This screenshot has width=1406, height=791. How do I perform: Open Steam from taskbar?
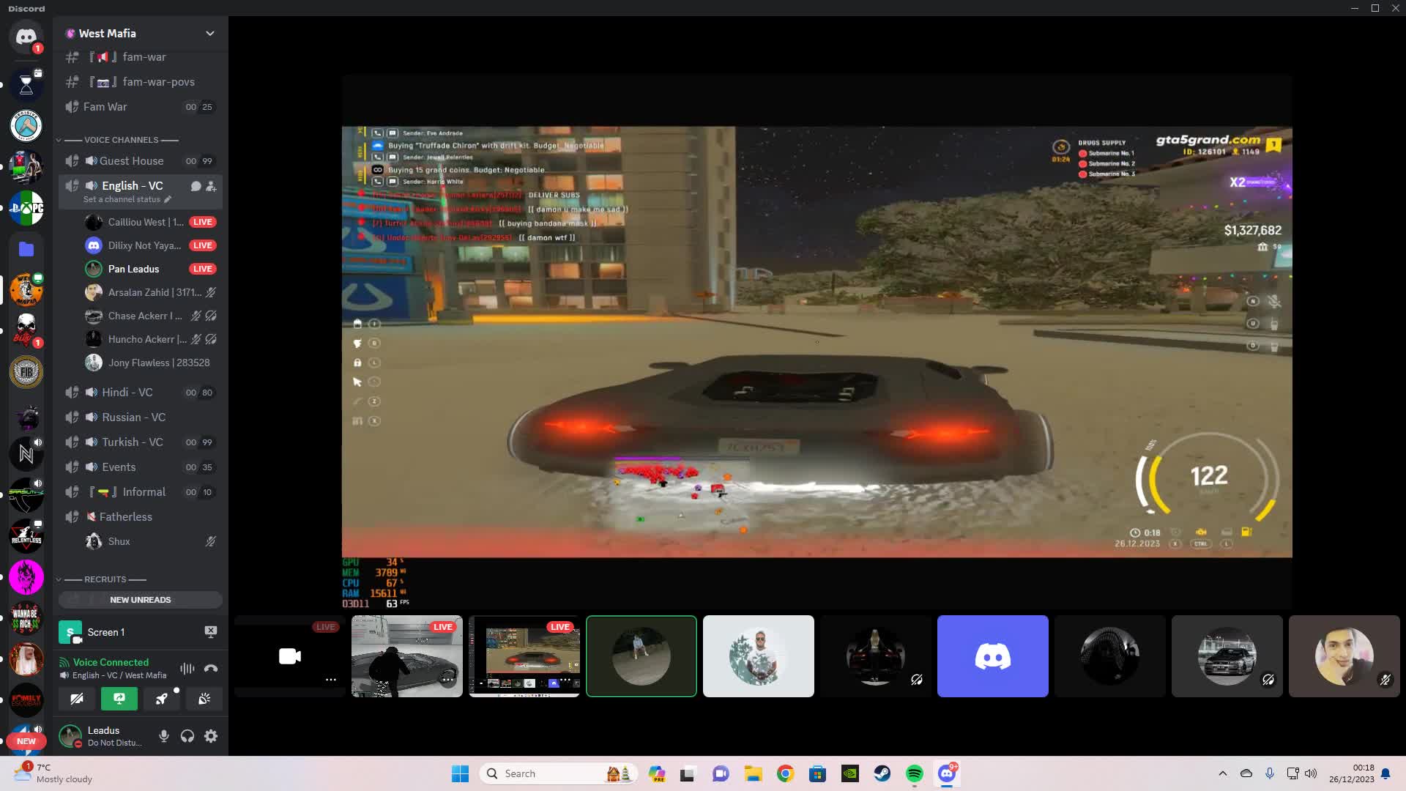pyautogui.click(x=882, y=773)
